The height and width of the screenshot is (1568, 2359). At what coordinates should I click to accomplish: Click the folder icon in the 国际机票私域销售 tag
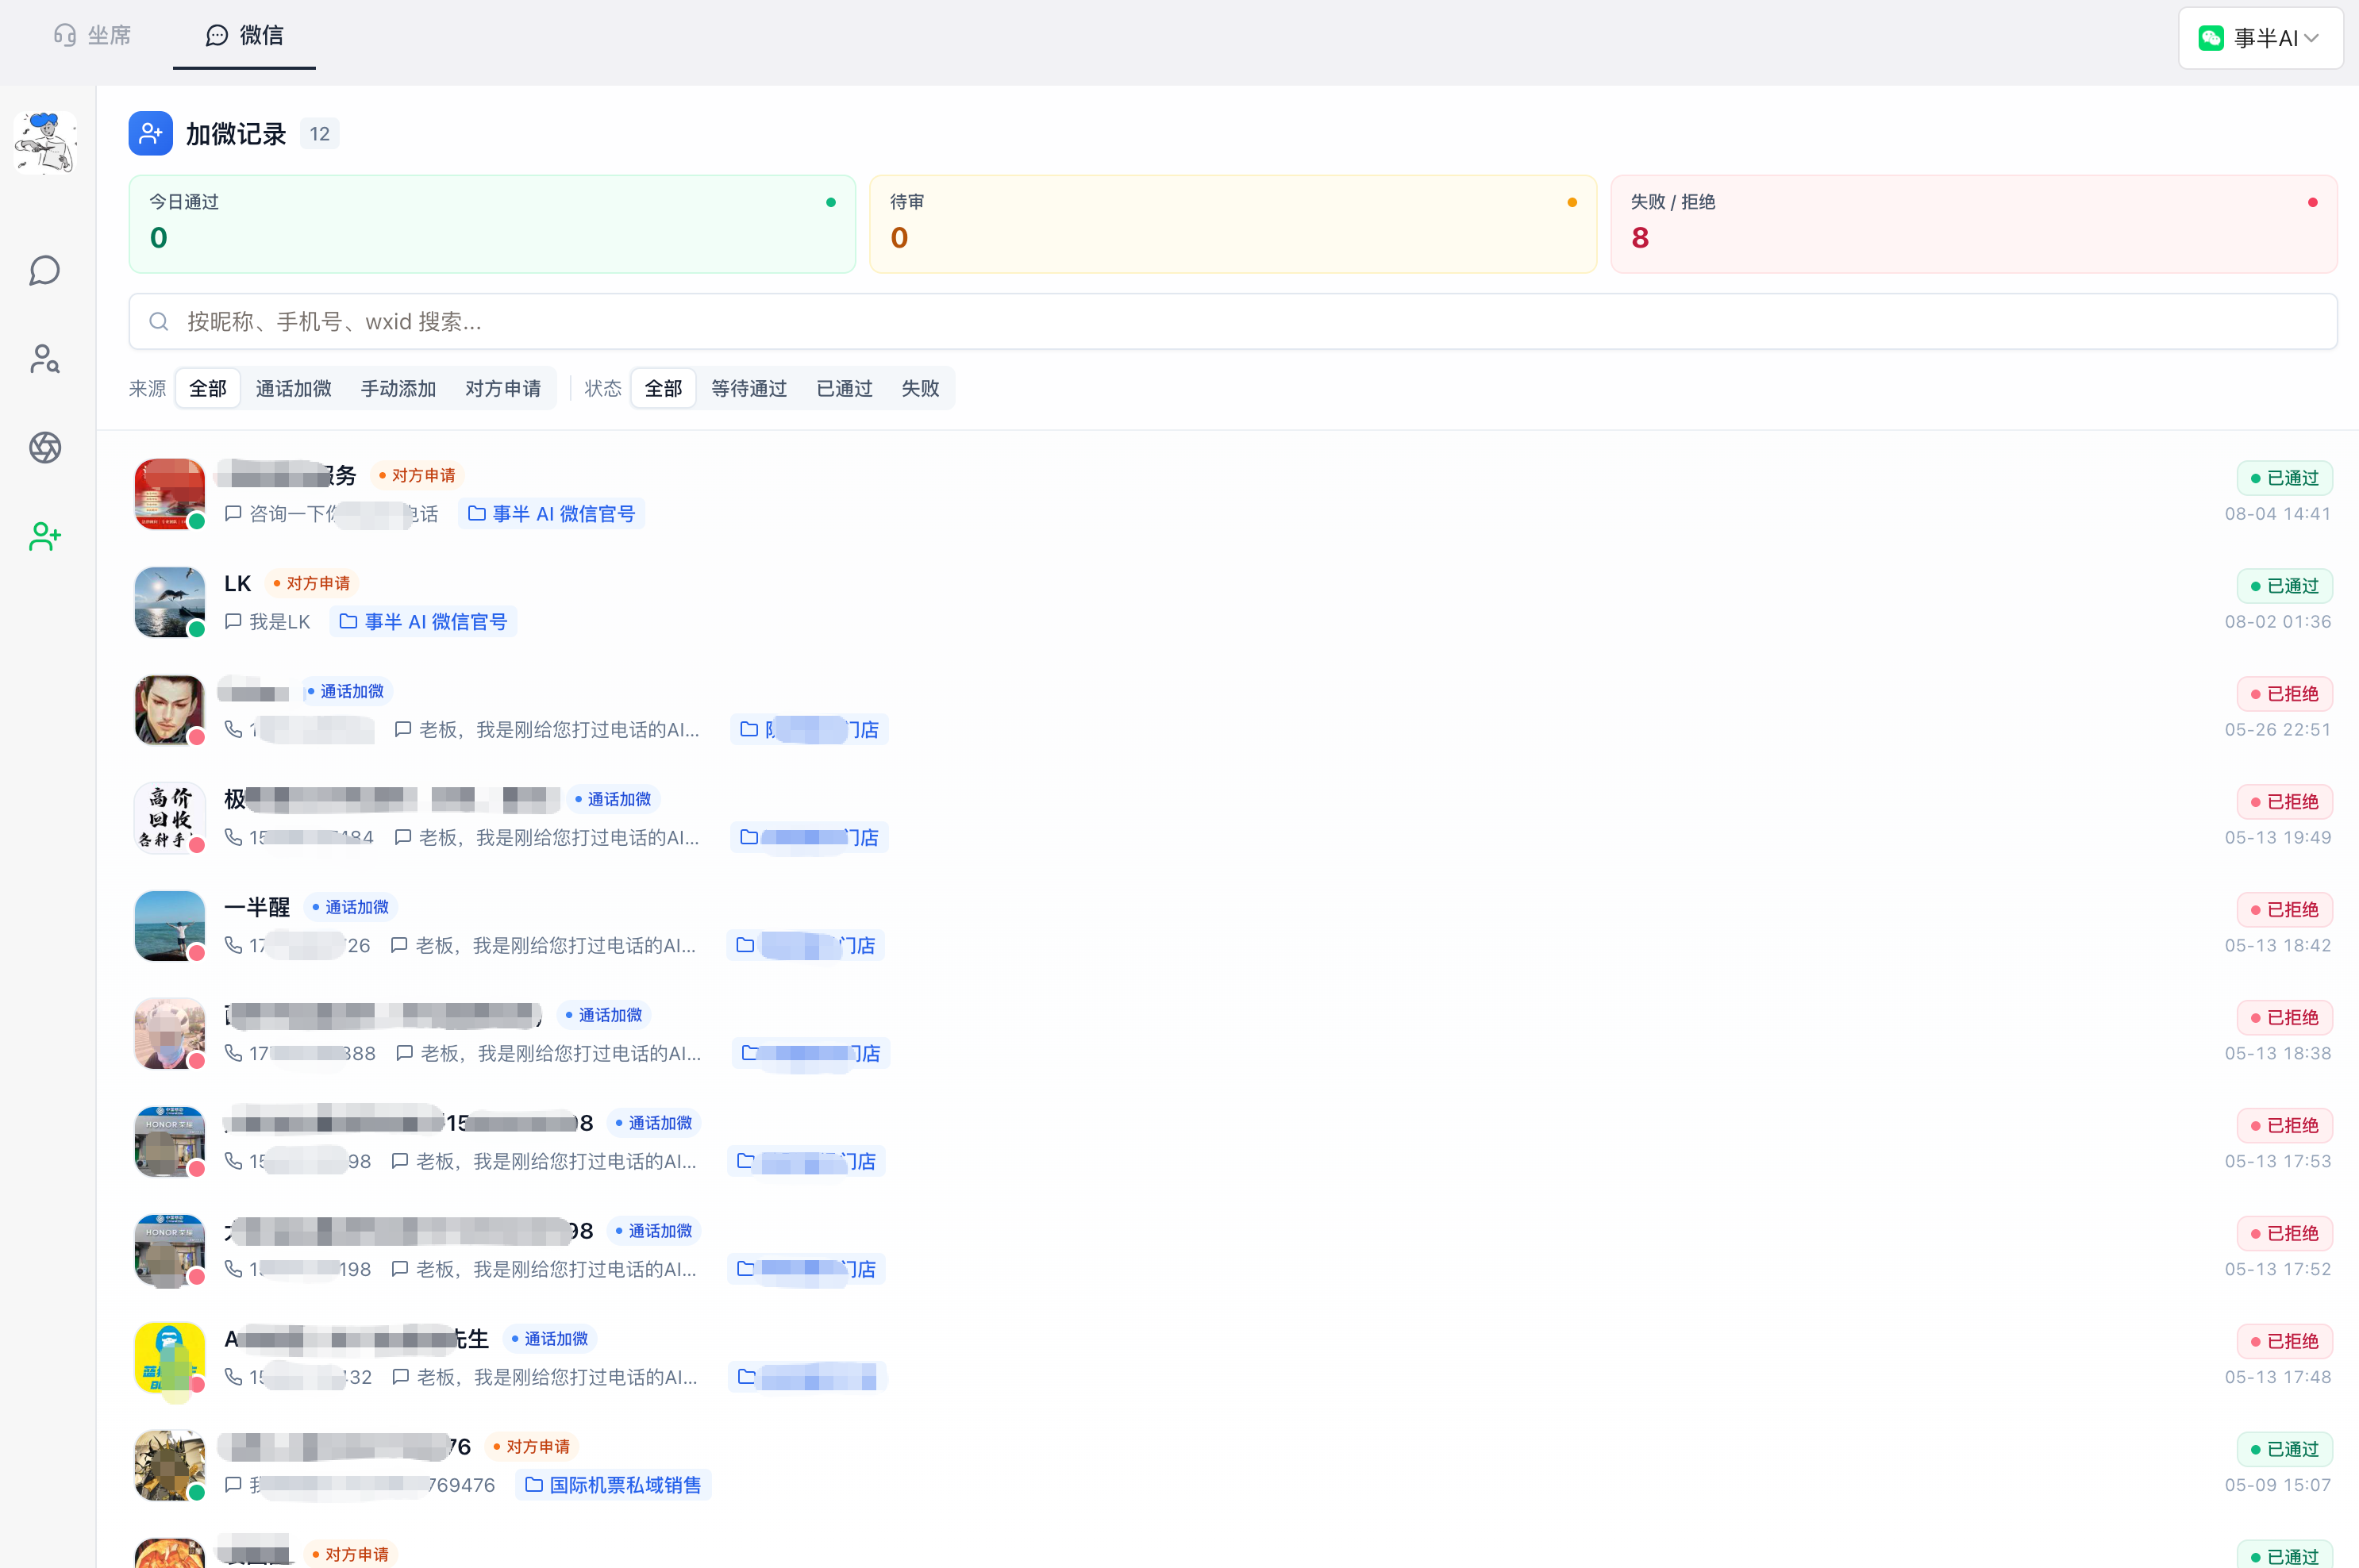pyautogui.click(x=534, y=1485)
